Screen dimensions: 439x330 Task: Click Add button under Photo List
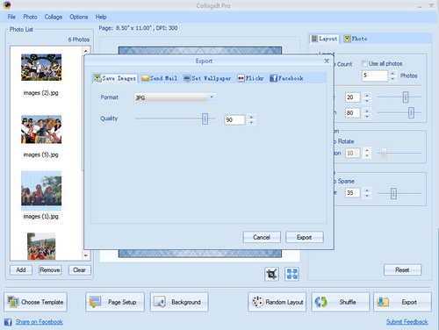tap(21, 270)
